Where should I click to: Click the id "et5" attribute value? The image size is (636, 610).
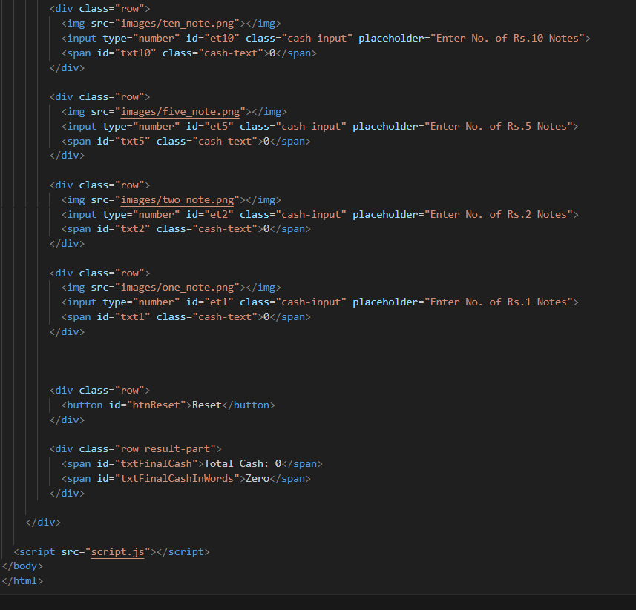[x=219, y=127]
